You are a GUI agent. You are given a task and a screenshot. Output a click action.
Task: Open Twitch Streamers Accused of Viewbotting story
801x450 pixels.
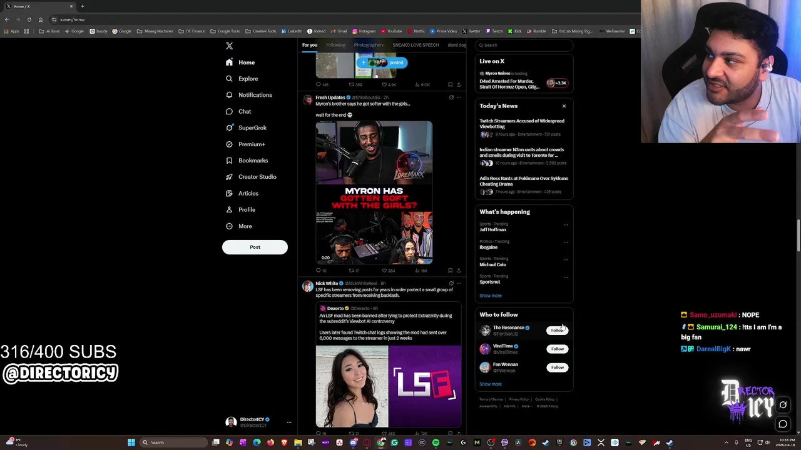[523, 127]
